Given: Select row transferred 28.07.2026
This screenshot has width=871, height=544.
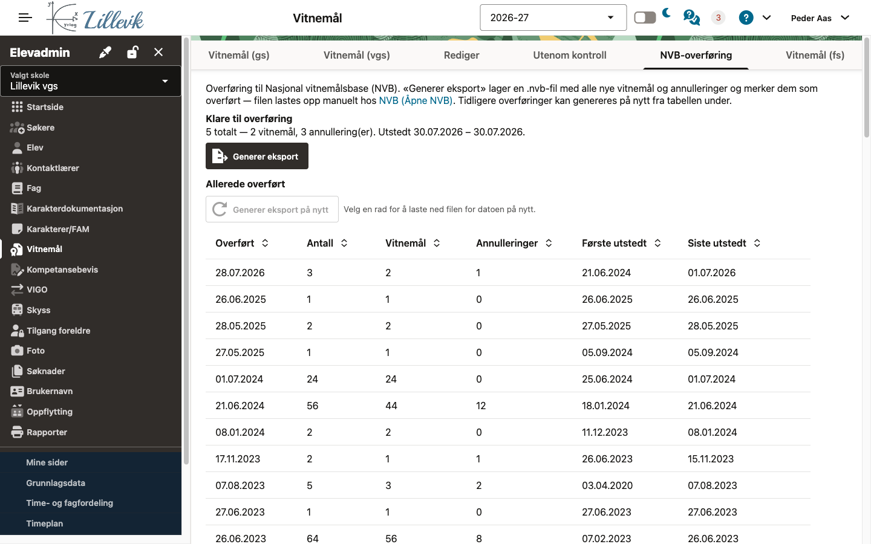Looking at the screenshot, I should [508, 273].
